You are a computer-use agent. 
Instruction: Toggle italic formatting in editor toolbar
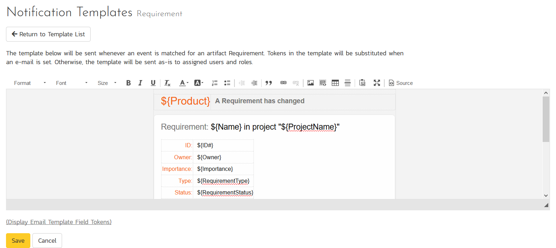click(x=140, y=83)
